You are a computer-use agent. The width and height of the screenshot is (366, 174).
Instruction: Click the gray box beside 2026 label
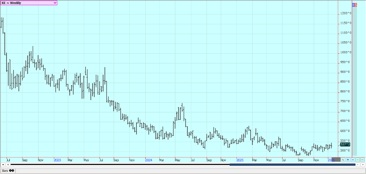(336, 159)
